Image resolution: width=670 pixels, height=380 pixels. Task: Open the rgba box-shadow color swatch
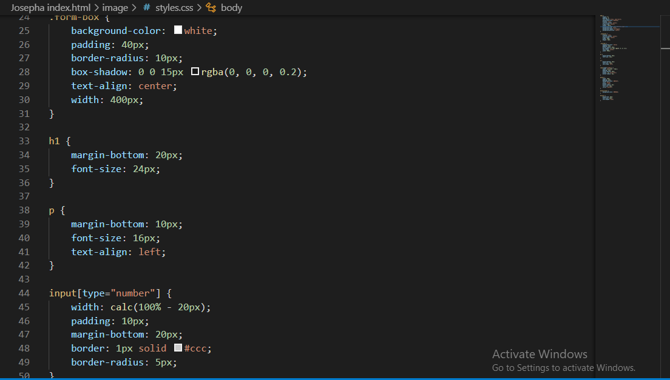[195, 72]
